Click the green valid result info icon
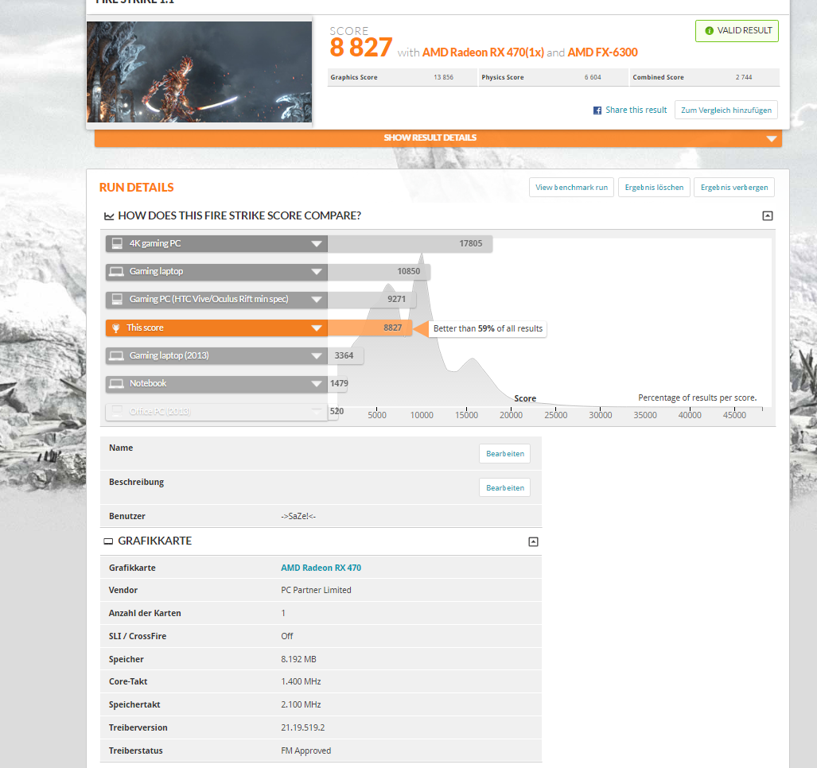 (709, 31)
